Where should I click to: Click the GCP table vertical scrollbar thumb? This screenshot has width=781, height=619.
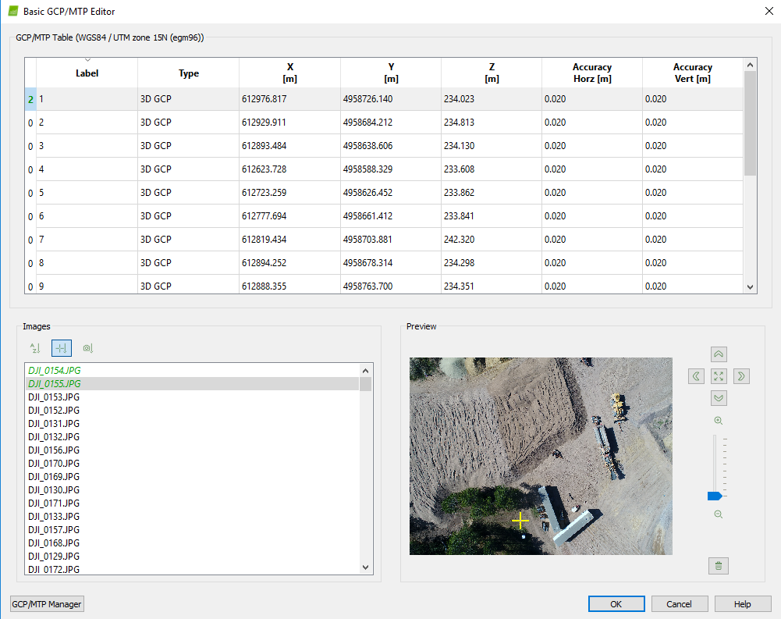(x=750, y=123)
